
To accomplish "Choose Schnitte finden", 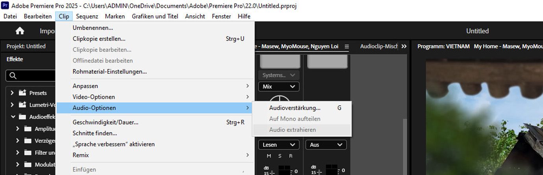I will [x=155, y=133].
